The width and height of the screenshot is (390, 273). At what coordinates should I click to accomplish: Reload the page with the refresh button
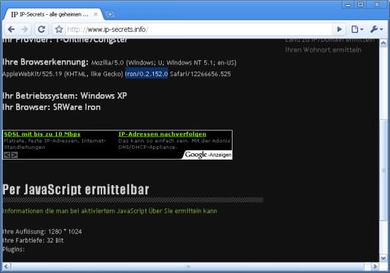[41, 29]
